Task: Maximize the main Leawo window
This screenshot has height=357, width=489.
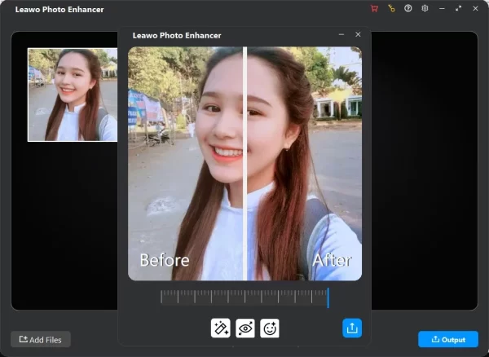Action: 458,8
